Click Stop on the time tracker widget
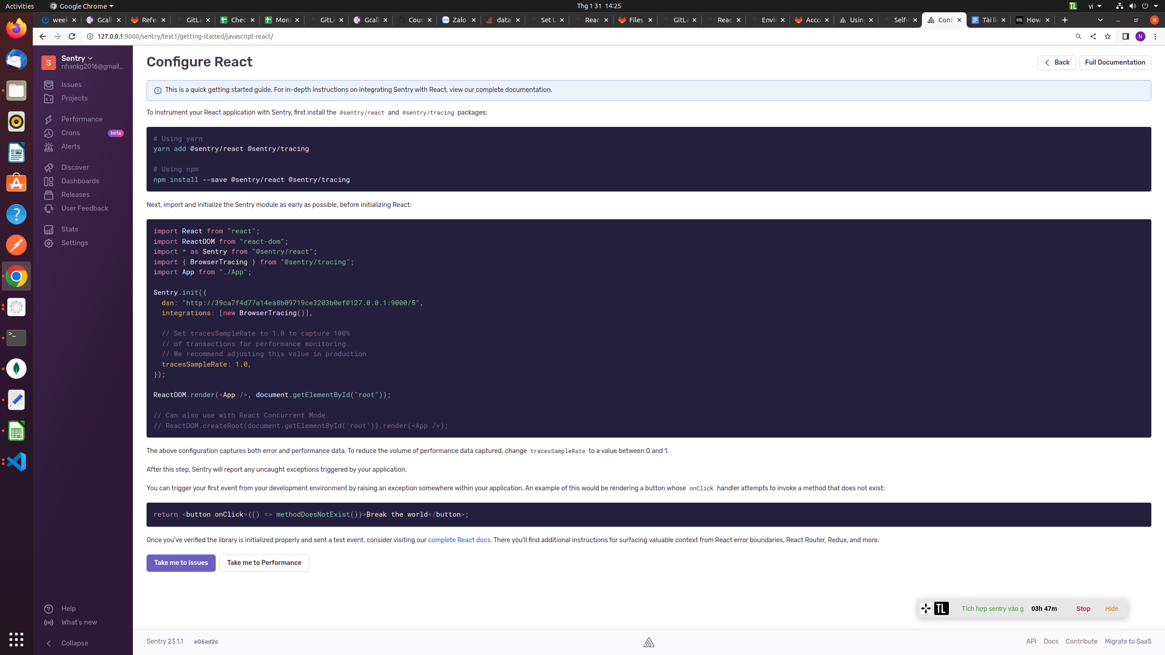The height and width of the screenshot is (655, 1165). pos(1083,609)
